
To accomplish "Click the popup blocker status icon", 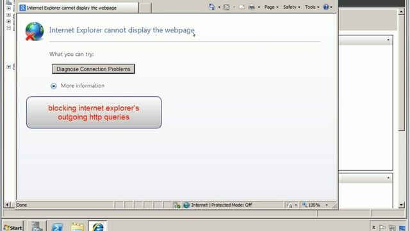I will (x=177, y=205).
